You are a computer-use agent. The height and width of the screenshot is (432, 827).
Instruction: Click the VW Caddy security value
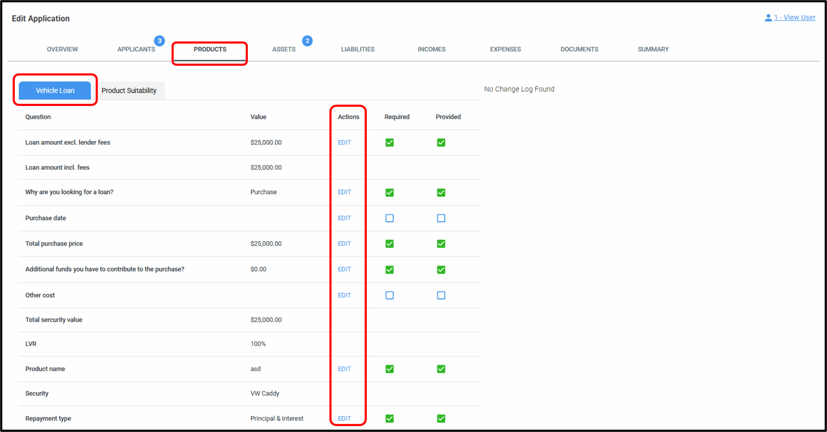click(265, 394)
